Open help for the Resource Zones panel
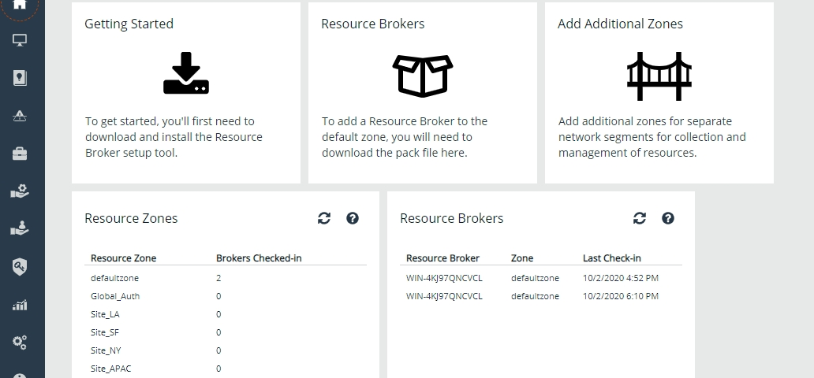The height and width of the screenshot is (378, 814). coord(353,218)
